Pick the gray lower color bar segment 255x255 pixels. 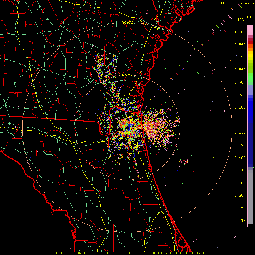coord(250,197)
